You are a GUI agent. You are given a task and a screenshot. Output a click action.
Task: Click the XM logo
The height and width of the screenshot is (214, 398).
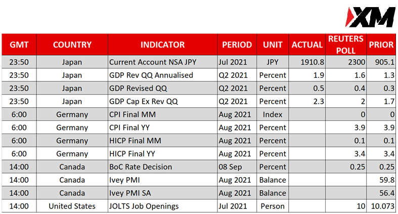point(370,17)
